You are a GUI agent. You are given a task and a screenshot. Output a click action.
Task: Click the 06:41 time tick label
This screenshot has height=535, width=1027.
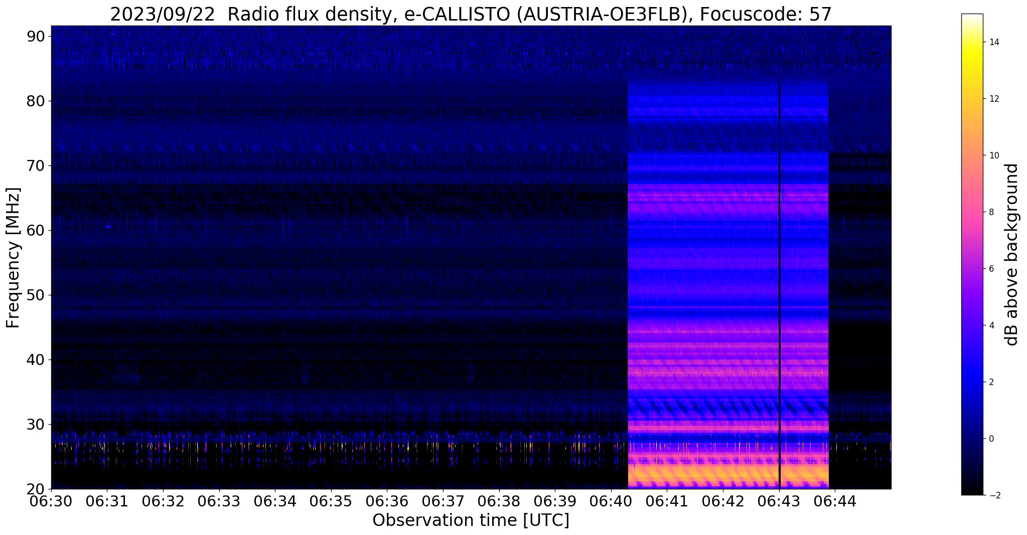pos(667,502)
